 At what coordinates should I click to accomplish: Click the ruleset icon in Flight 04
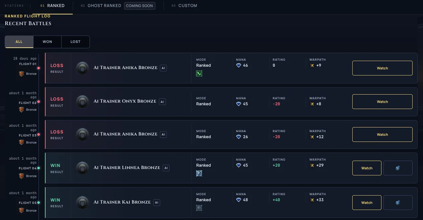click(199, 173)
